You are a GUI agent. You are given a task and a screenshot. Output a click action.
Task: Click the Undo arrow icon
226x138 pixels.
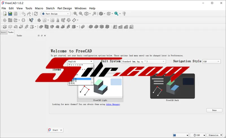tap(23, 14)
